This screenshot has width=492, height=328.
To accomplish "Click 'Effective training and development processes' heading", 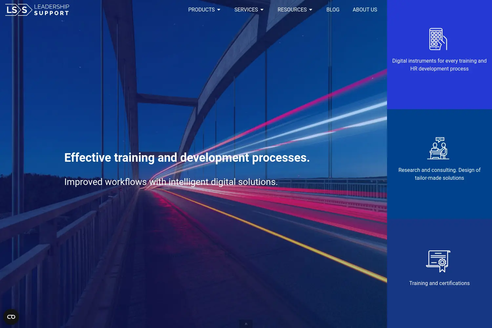I will coord(187,158).
